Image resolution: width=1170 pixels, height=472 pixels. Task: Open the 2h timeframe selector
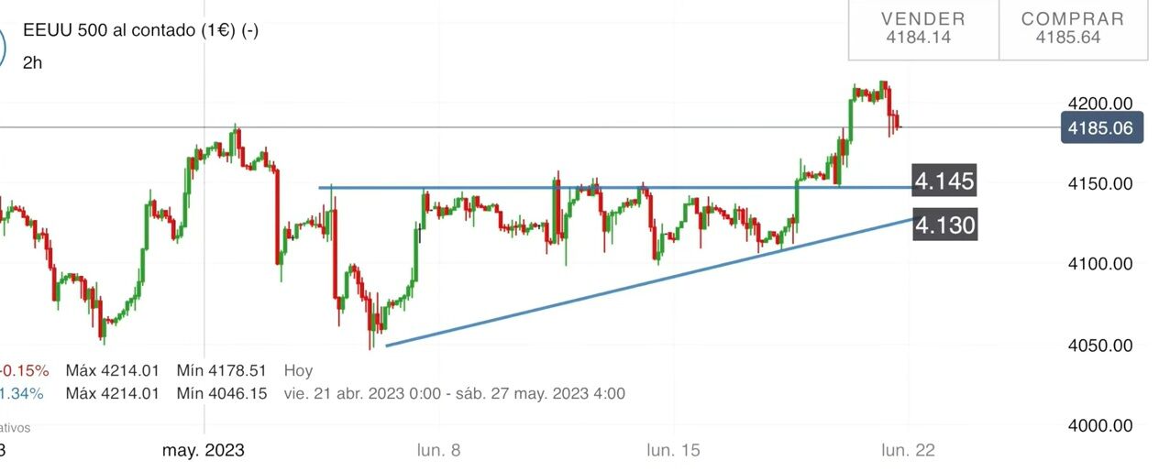tap(33, 63)
